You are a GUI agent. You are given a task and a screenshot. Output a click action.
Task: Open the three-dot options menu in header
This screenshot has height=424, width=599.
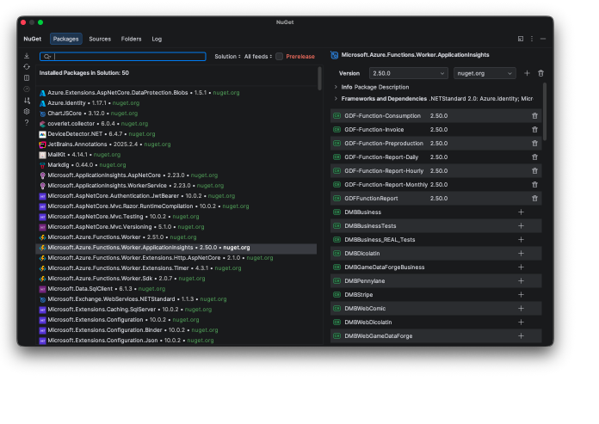pos(532,39)
